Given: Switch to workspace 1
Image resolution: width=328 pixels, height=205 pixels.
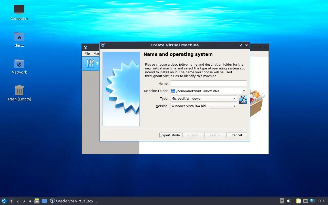Looking at the screenshot, I should point(11,201).
